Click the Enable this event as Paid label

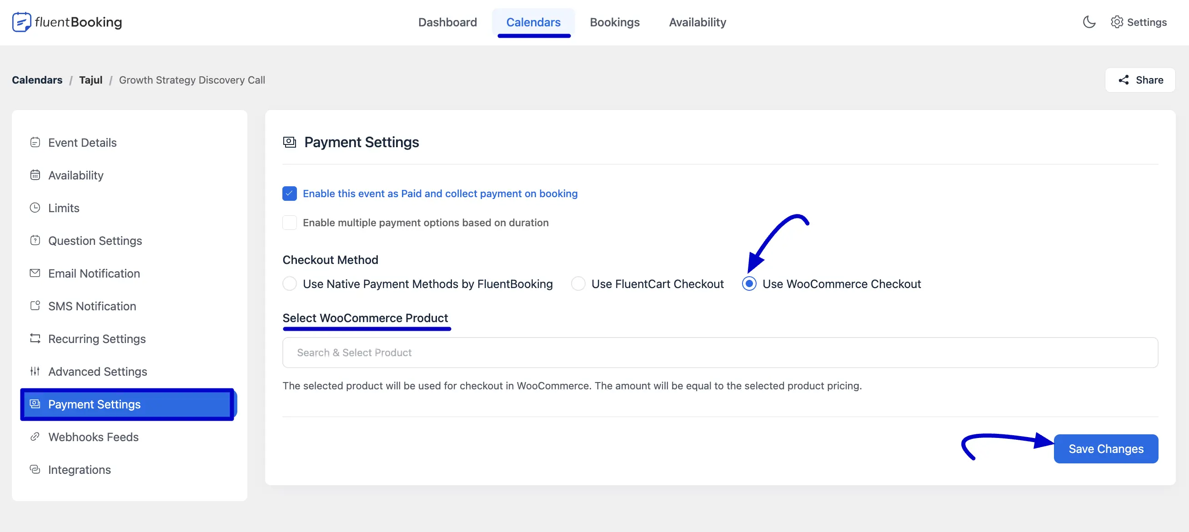440,194
